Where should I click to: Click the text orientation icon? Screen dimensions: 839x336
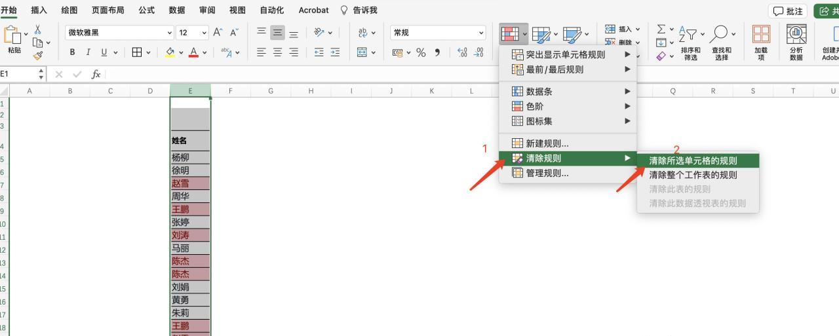(319, 32)
